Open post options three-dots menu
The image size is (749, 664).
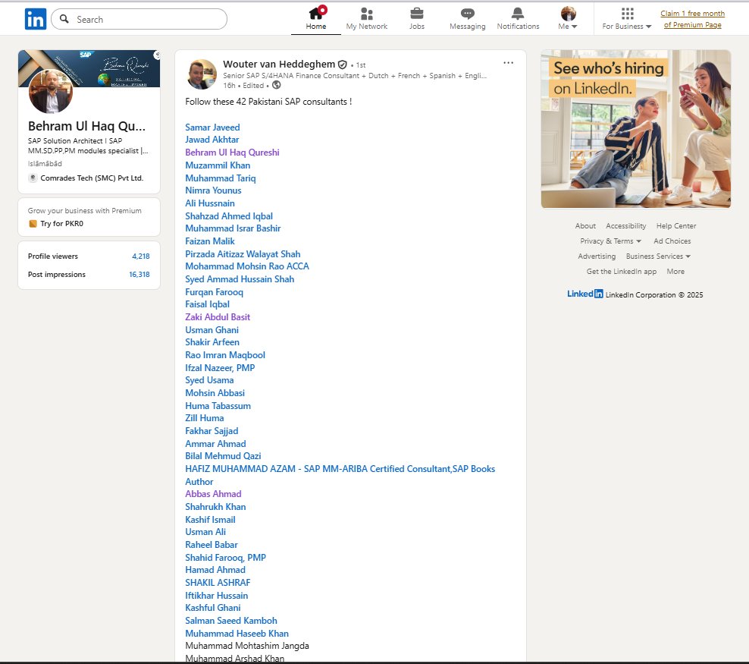(x=508, y=63)
